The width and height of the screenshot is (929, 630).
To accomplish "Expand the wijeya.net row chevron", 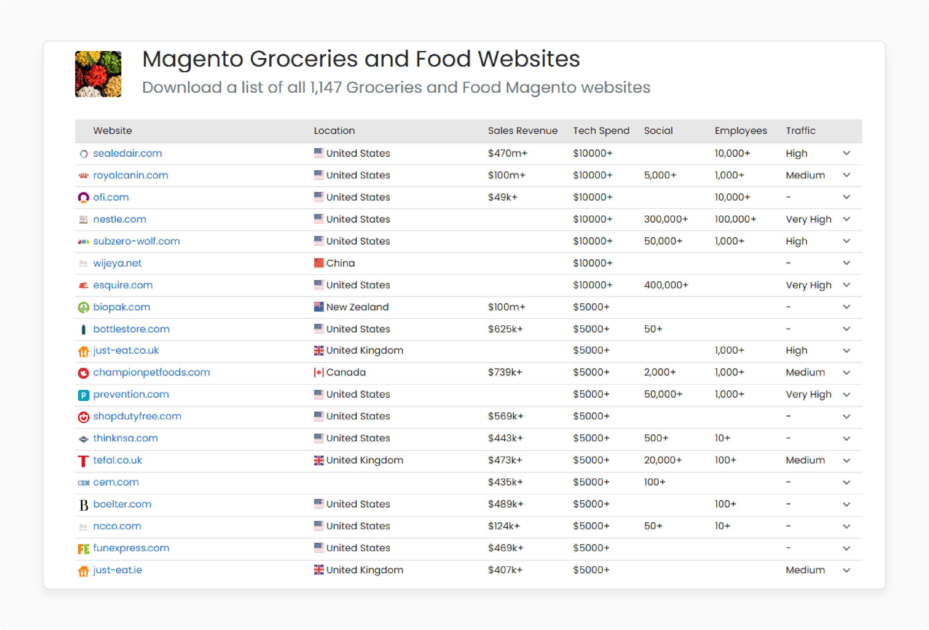I will pos(847,263).
